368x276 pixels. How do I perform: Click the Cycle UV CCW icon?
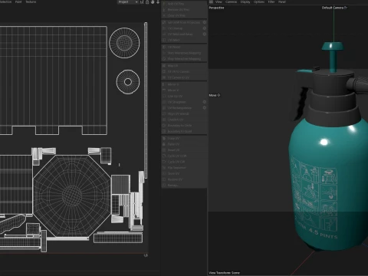pos(164,156)
